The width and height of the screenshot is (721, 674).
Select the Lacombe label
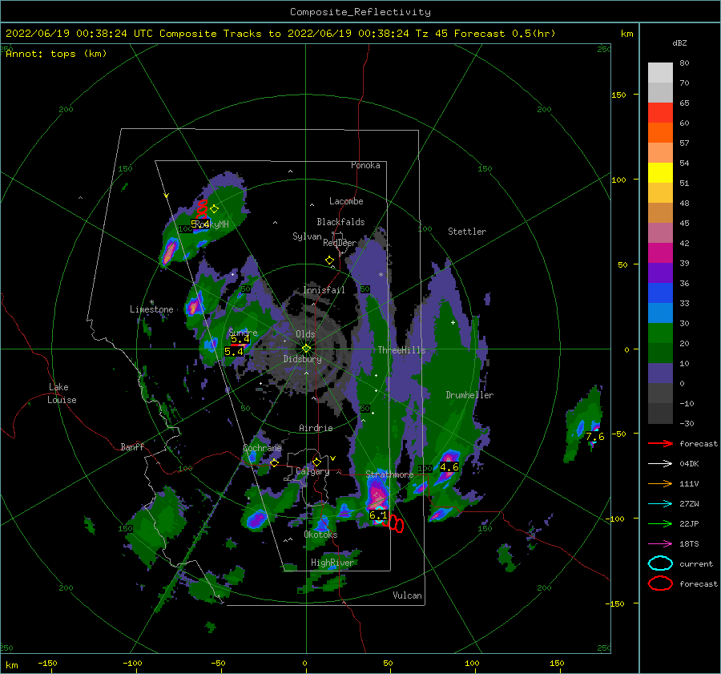(346, 201)
